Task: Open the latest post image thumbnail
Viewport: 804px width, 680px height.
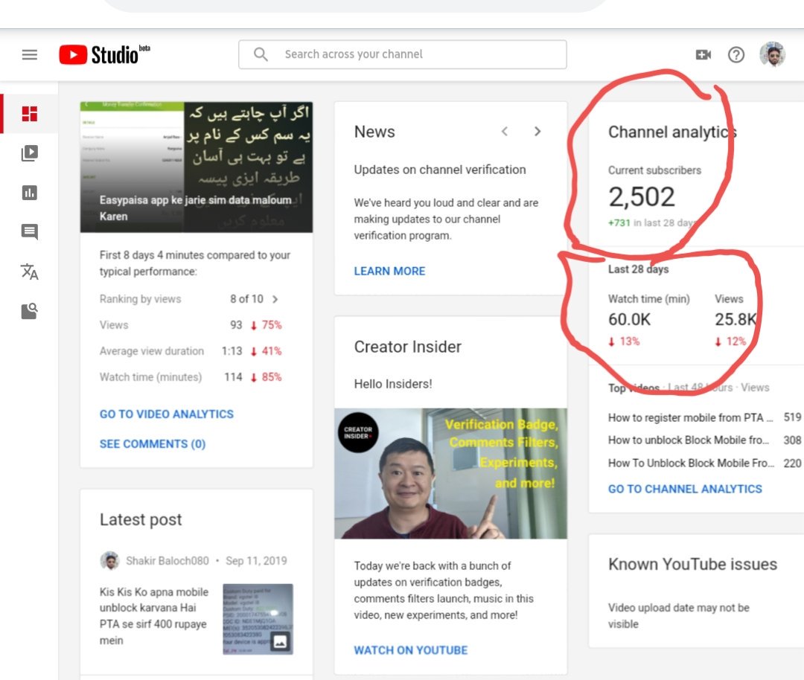Action: [258, 619]
